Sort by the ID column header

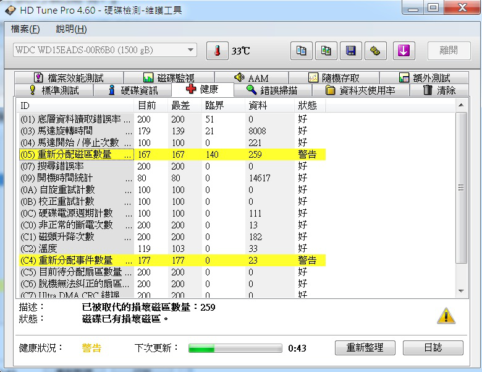pyautogui.click(x=75, y=106)
